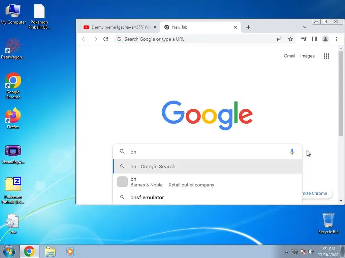Viewport: 345px width, 258px height.
Task: Open the Chrome three-dot menu
Action: pos(336,39)
